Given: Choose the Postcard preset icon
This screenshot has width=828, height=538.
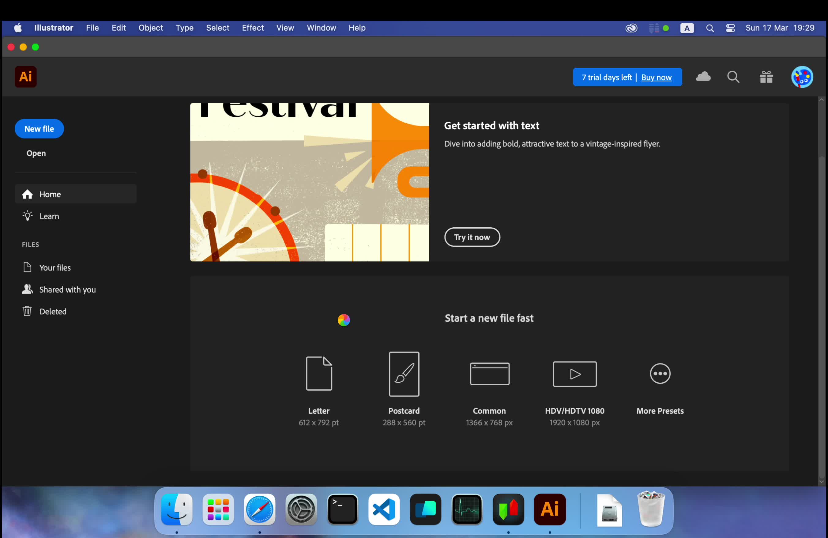Looking at the screenshot, I should click(x=404, y=374).
